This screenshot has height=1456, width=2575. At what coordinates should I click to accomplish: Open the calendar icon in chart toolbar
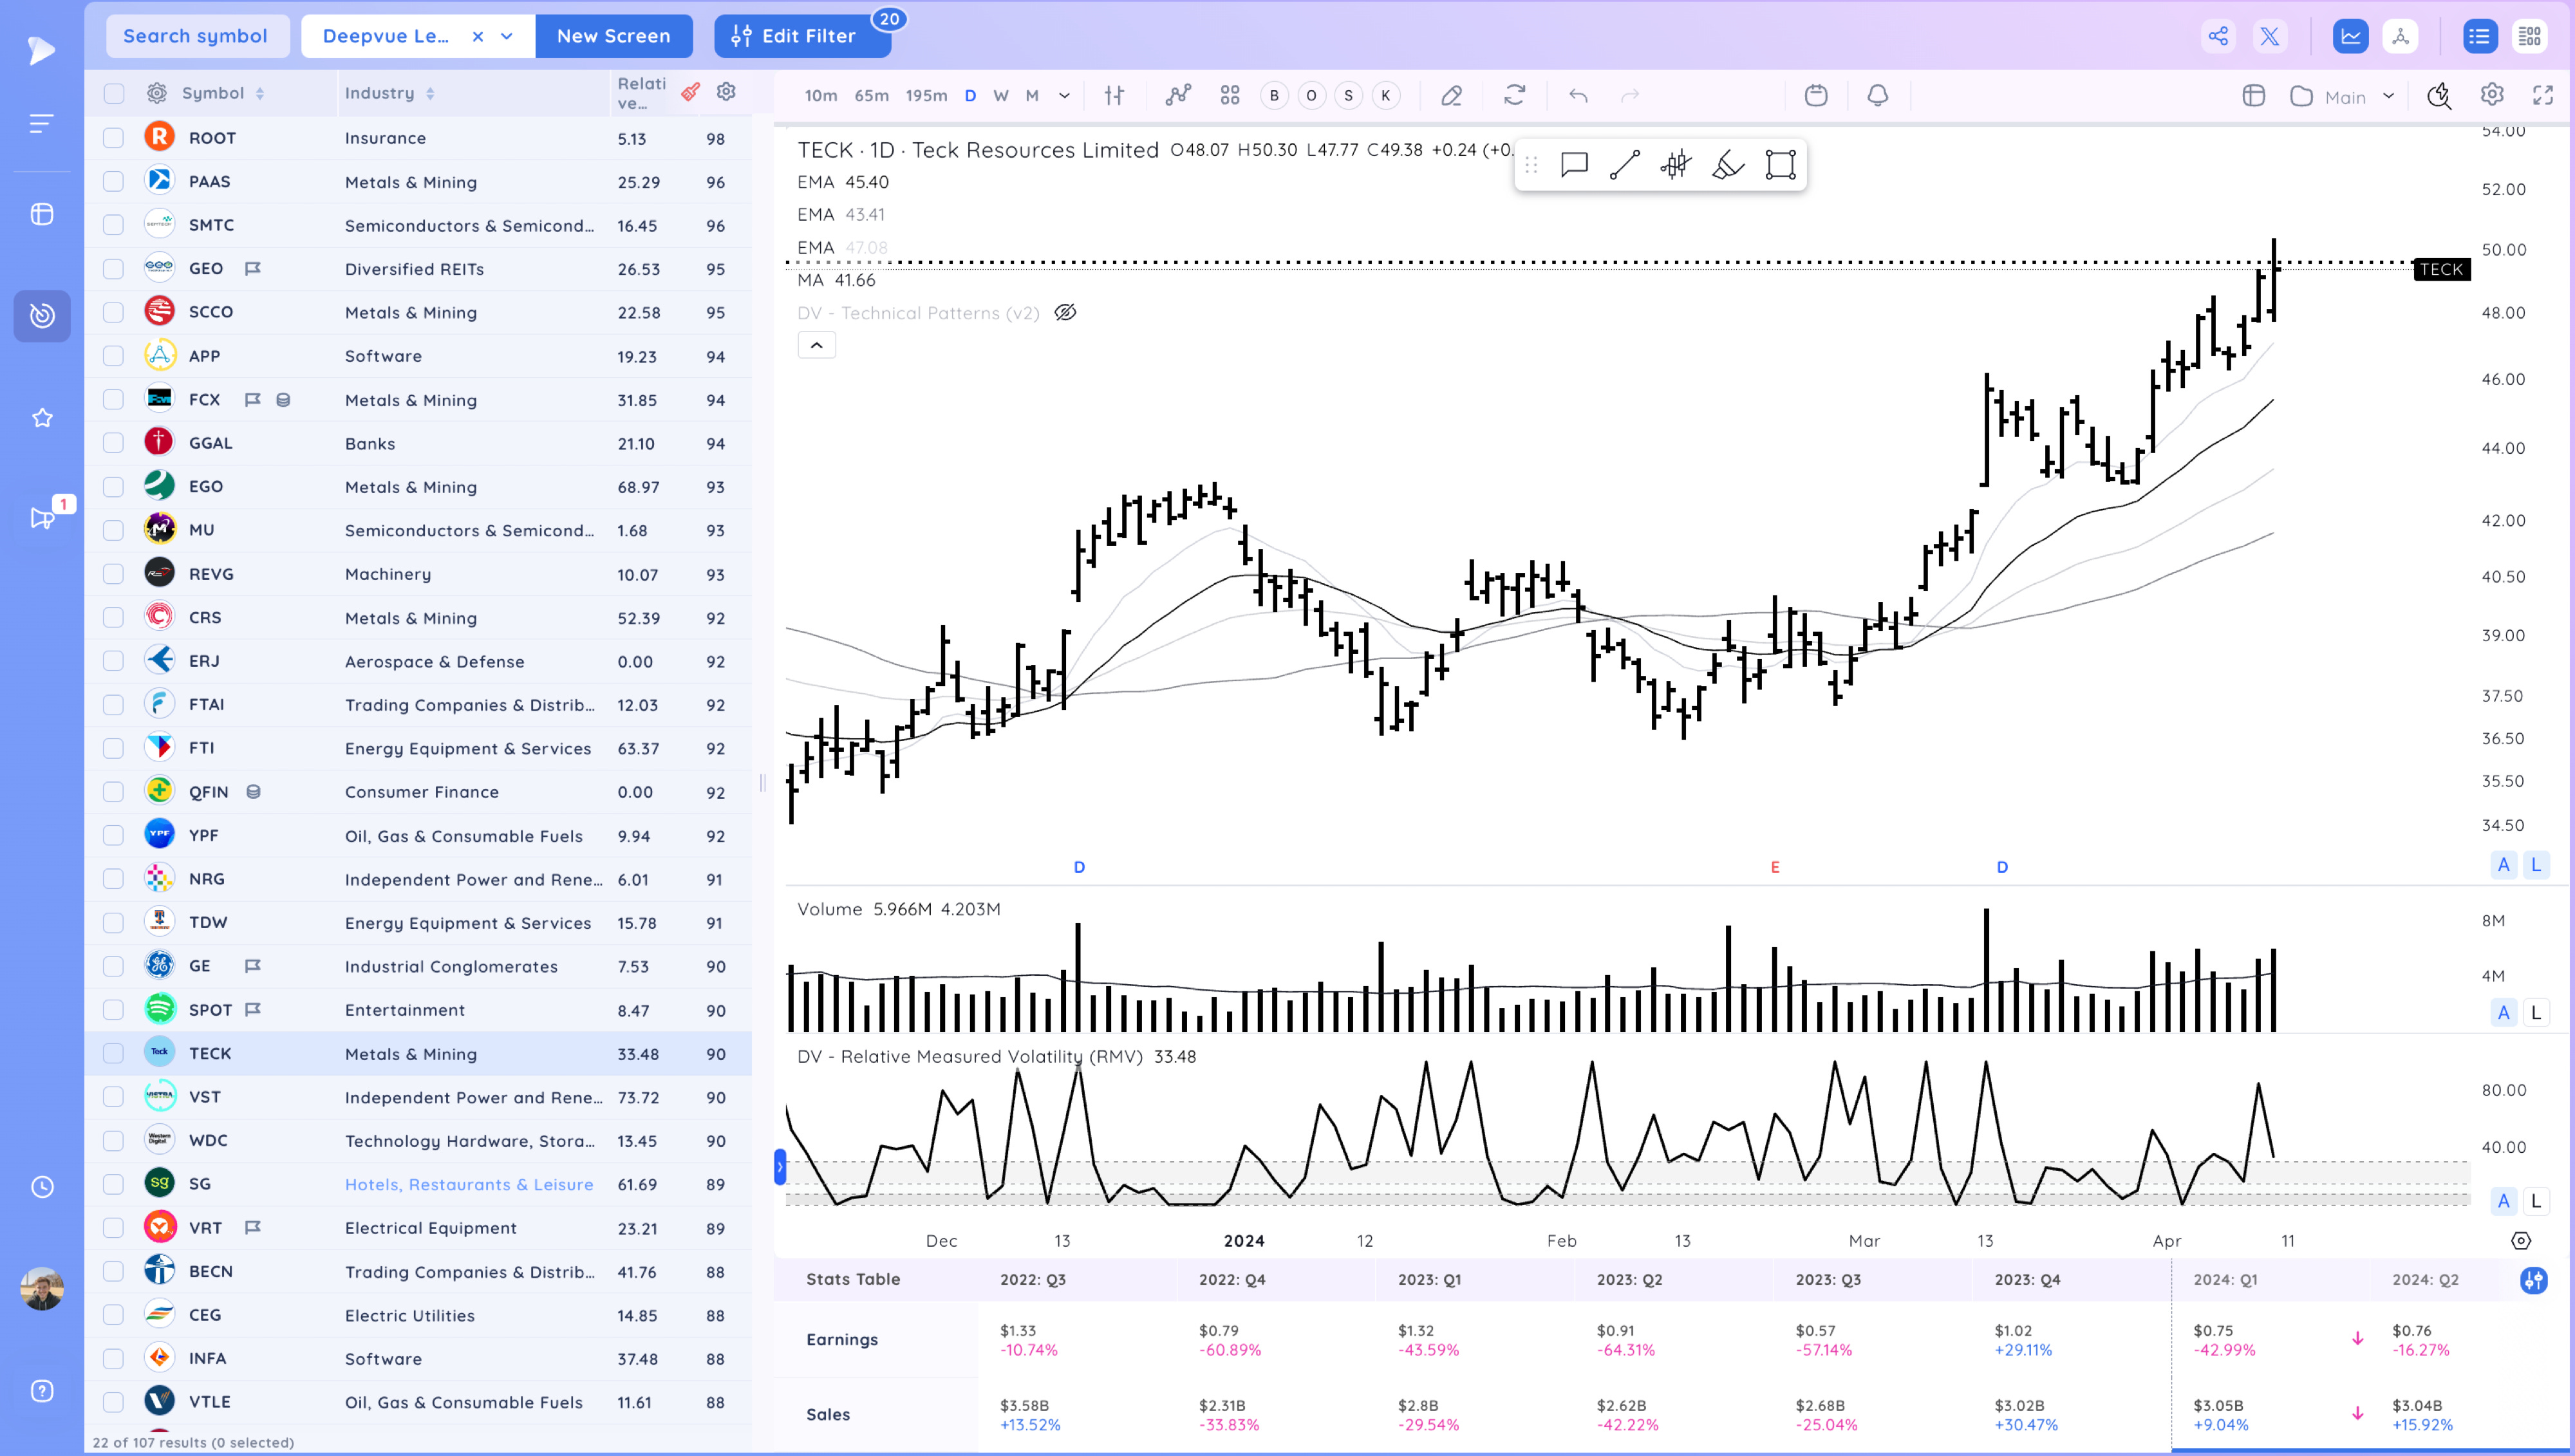click(1816, 95)
